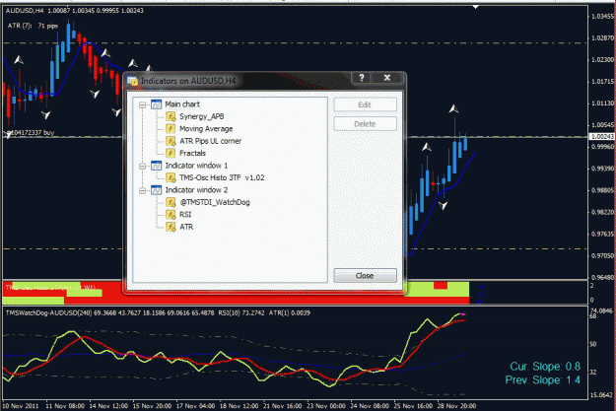Click the chart shift triangle marker at top
The height and width of the screenshot is (411, 616).
point(476,7)
